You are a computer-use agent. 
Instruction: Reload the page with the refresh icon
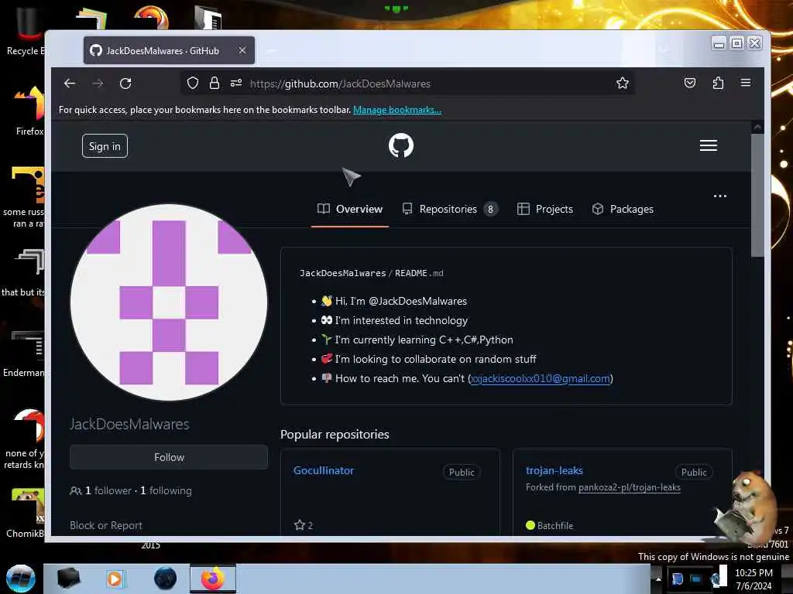[125, 84]
